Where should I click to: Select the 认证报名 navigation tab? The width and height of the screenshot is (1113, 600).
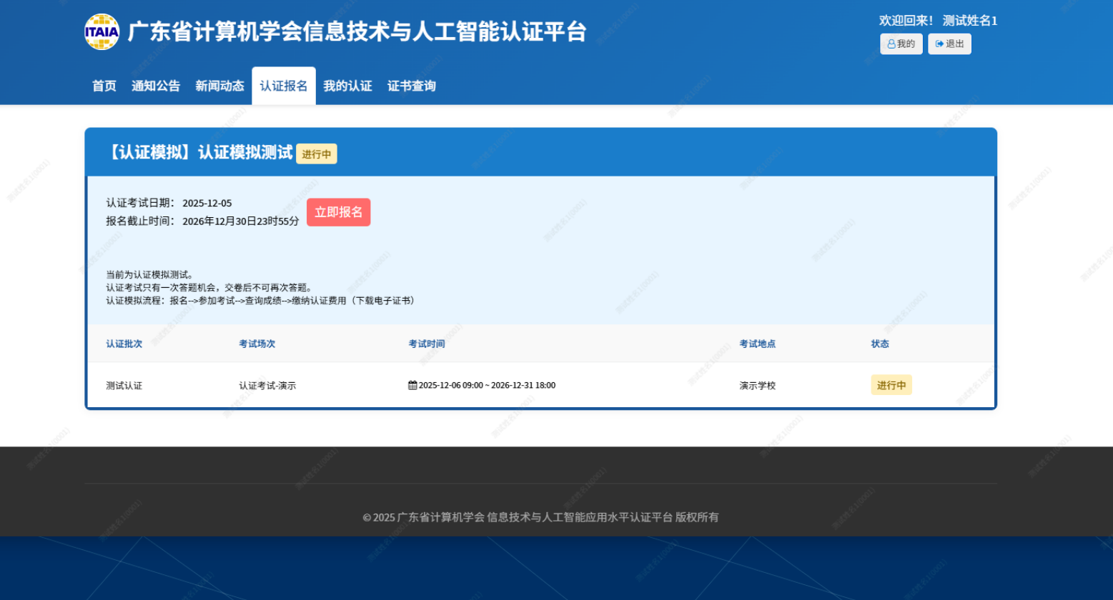tap(283, 86)
